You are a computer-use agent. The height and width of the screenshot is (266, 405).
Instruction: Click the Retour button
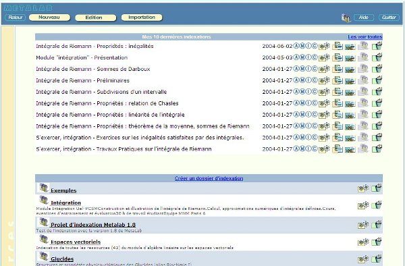click(16, 18)
